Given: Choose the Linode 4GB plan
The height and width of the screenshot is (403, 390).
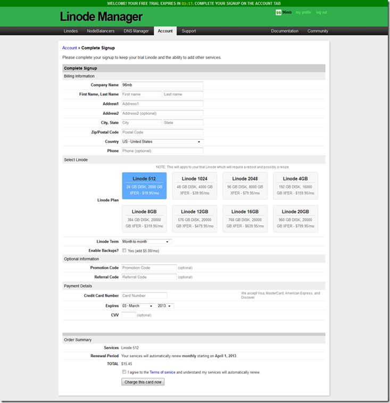Looking at the screenshot, I should [x=296, y=186].
